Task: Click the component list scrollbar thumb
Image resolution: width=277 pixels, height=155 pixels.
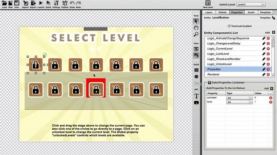Action: (x=273, y=43)
